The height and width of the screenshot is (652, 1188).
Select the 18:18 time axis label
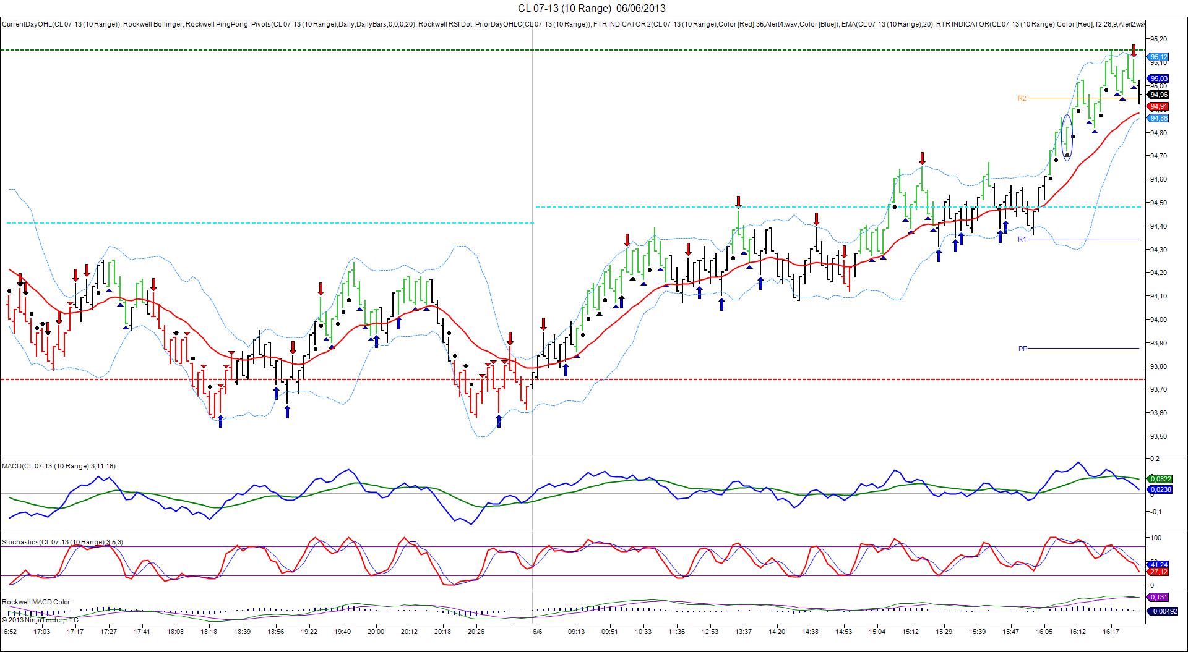click(209, 632)
